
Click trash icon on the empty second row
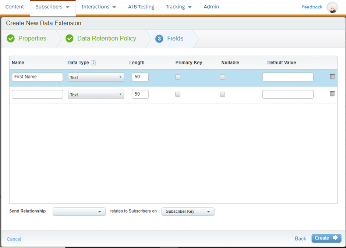tap(332, 94)
